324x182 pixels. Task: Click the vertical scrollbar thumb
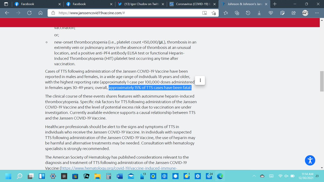(321, 81)
